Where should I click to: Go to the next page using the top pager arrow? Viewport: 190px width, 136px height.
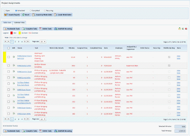click(25, 41)
